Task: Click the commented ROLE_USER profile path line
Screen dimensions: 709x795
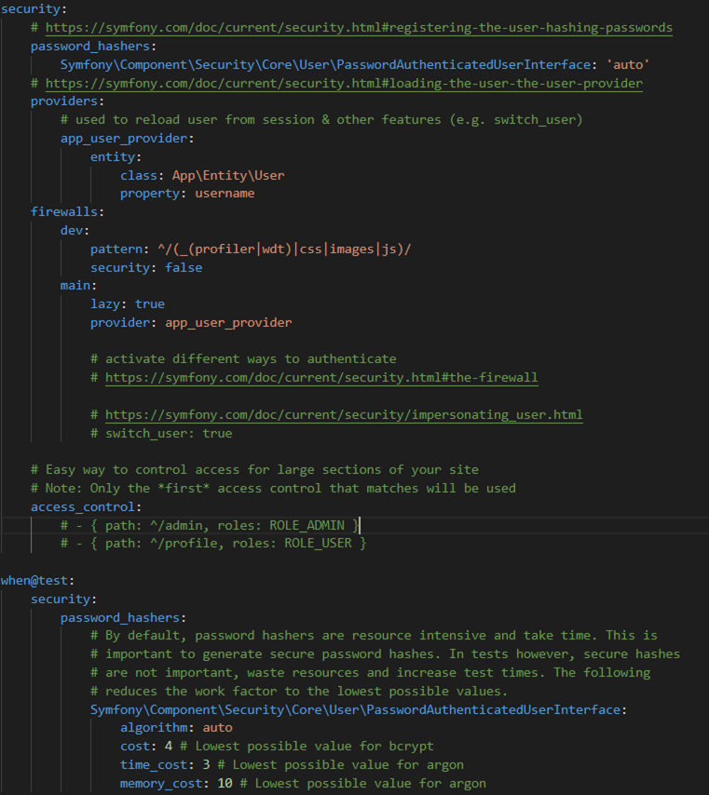Action: [213, 543]
